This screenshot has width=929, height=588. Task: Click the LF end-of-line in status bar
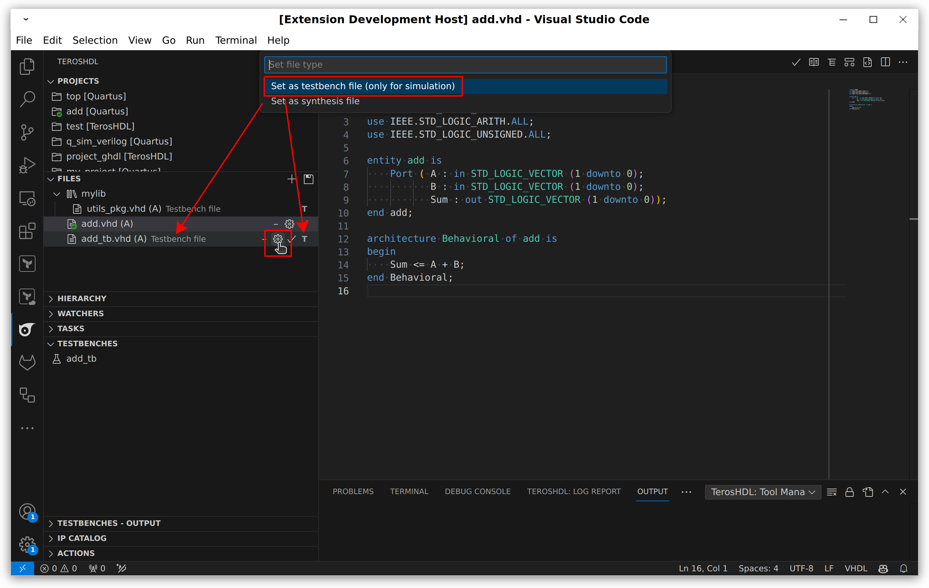(829, 568)
